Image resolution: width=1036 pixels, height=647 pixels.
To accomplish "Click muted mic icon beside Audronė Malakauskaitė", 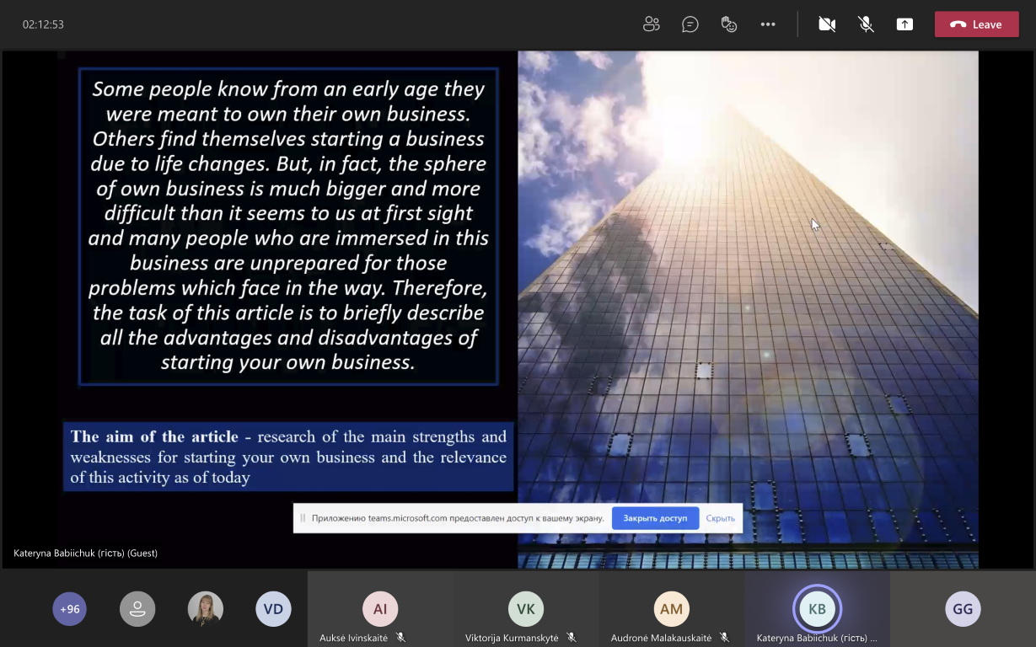I will click(x=725, y=638).
